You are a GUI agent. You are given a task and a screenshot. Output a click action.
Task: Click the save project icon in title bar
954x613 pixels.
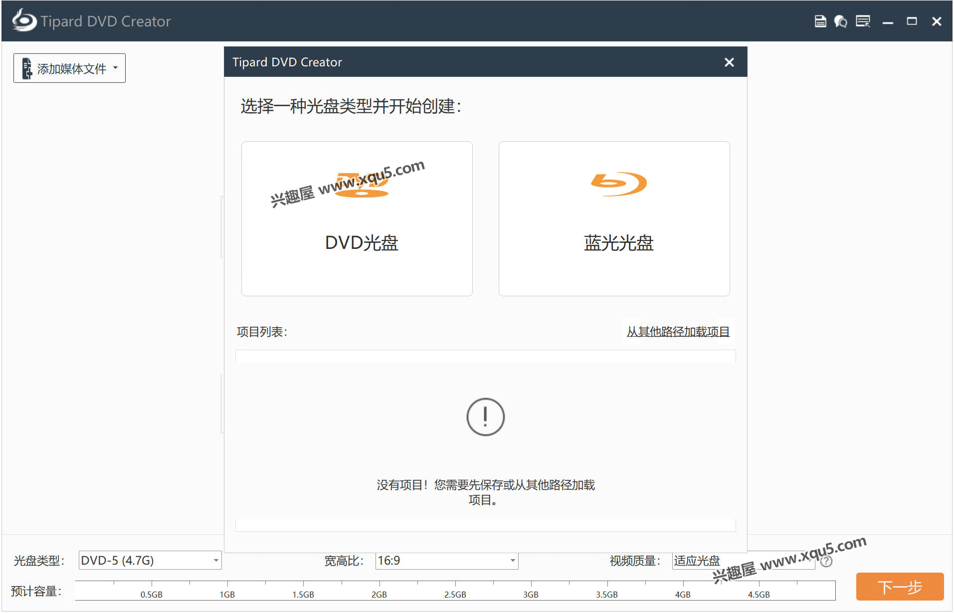coord(820,21)
